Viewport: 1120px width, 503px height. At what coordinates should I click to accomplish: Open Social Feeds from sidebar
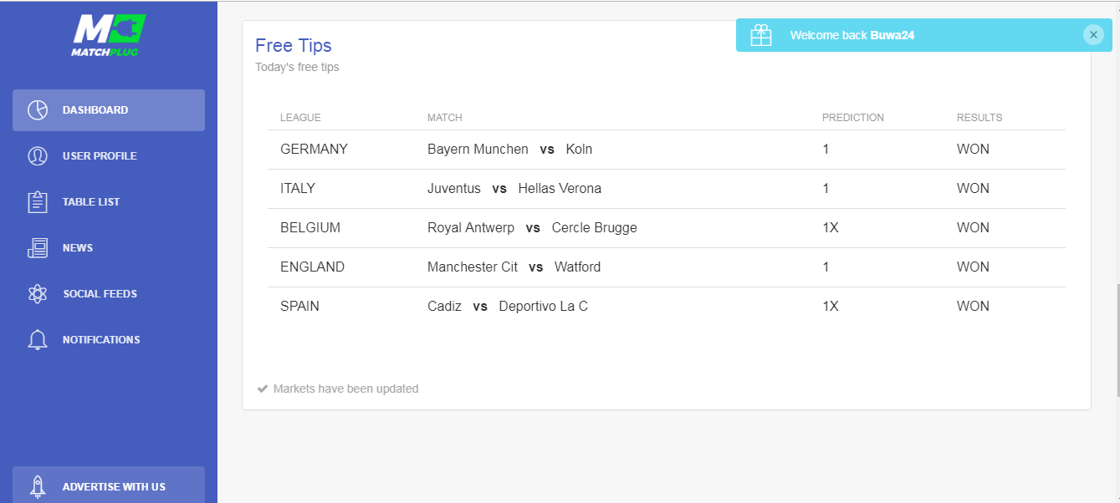click(109, 294)
